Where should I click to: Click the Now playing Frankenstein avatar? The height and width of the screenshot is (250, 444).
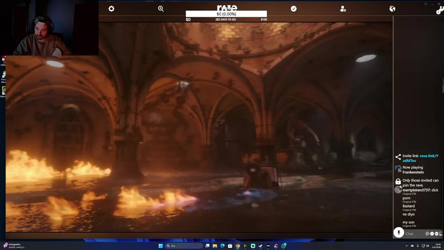coord(398,169)
